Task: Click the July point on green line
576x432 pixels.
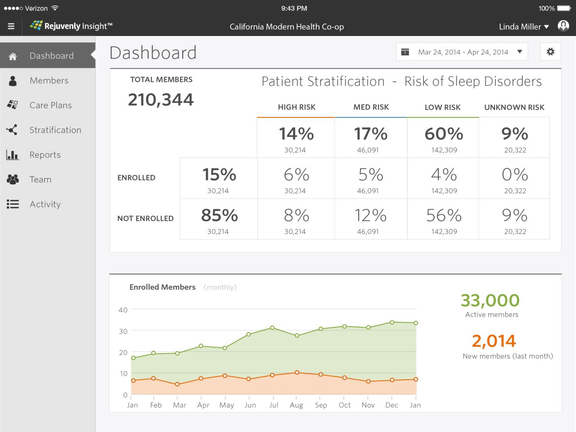Action: (x=272, y=328)
